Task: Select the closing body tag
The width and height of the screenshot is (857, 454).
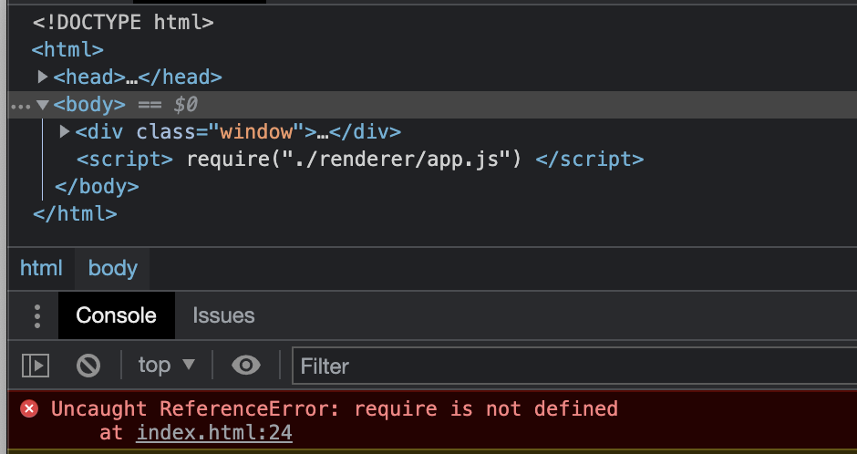Action: click(97, 186)
